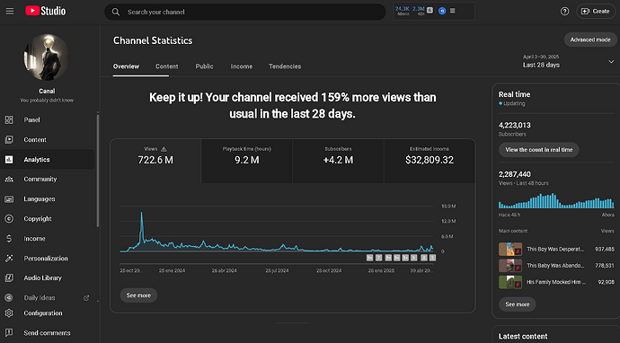
Task: Click the 24.3K 60min extension stat
Action: pos(403,11)
